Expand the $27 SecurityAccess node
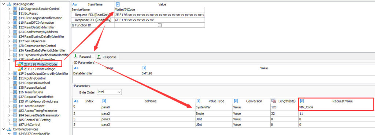The height and width of the screenshot is (135, 375). [9, 41]
